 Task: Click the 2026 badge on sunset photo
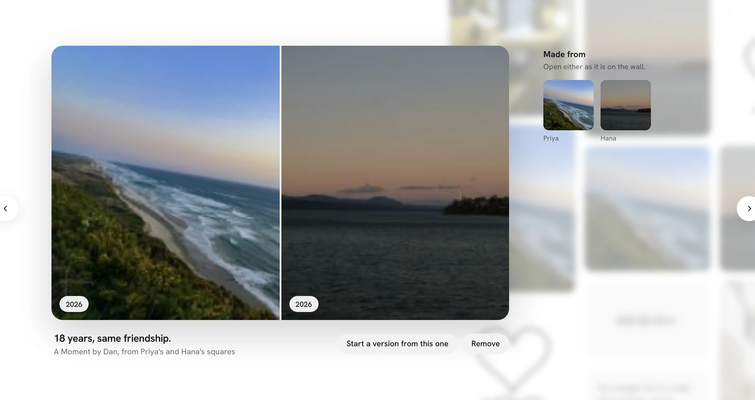304,304
